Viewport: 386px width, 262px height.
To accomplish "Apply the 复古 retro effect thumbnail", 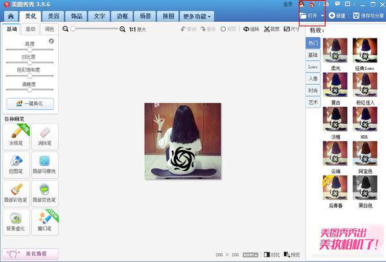I will pos(335,85).
